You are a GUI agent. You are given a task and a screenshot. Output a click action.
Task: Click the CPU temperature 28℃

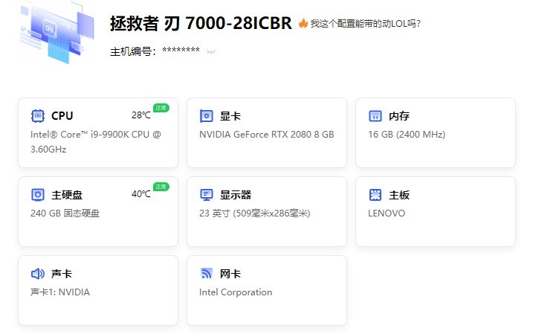(x=140, y=115)
